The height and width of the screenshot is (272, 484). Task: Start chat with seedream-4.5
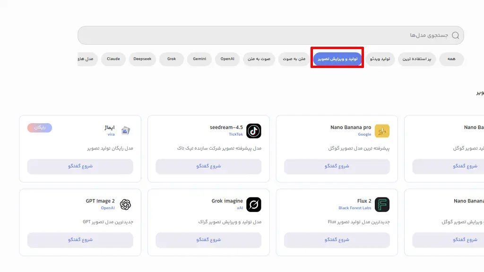tap(208, 166)
